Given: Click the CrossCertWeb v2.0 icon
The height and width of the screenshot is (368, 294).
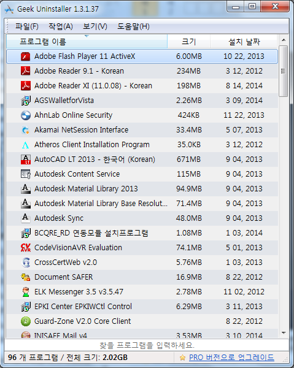Looking at the screenshot, I should (x=26, y=263).
